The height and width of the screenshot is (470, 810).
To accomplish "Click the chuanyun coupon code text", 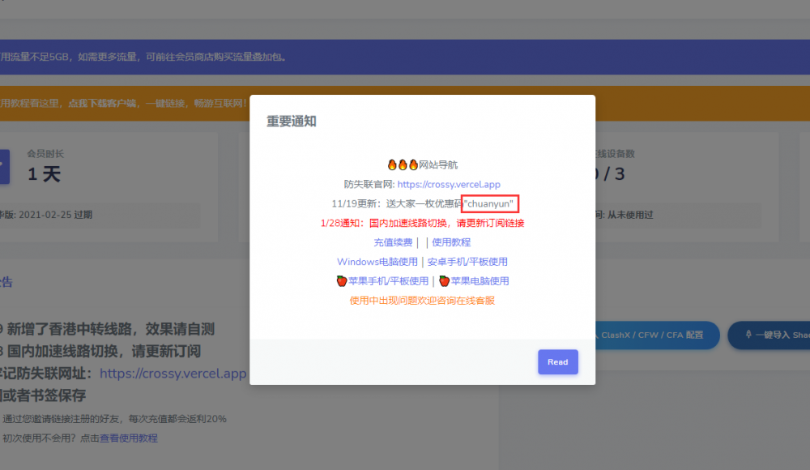I will pyautogui.click(x=489, y=203).
